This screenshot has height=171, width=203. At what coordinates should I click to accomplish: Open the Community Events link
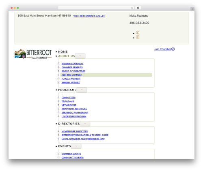73,158
